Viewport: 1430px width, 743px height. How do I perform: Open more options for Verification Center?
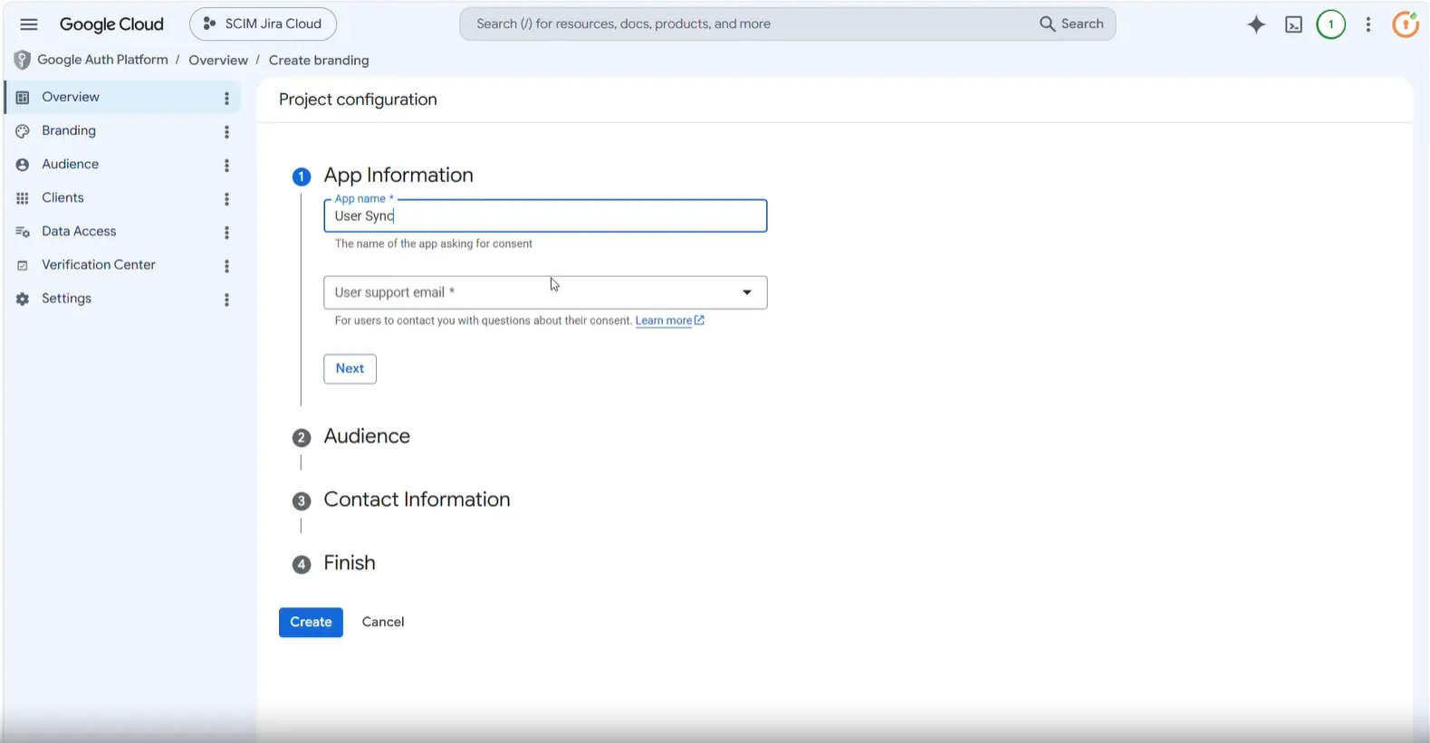[226, 265]
